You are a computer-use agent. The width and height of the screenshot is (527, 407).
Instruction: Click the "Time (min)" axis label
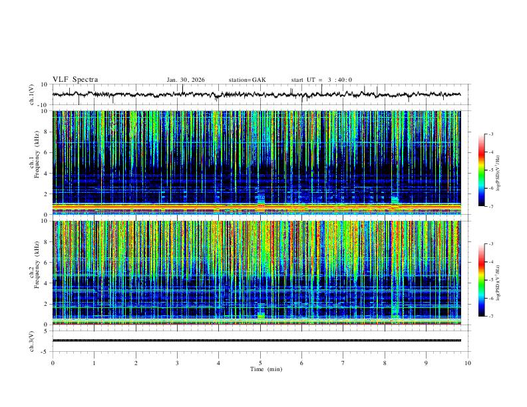click(x=266, y=369)
